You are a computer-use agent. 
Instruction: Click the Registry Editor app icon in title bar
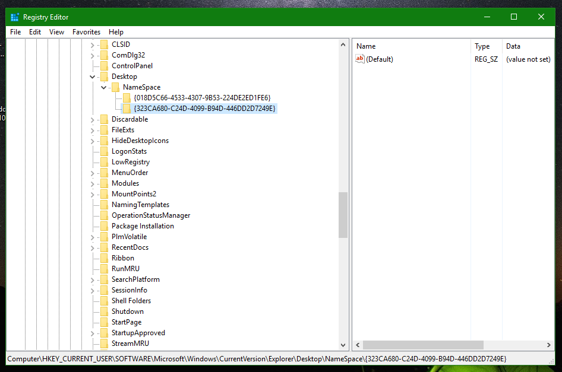(15, 17)
